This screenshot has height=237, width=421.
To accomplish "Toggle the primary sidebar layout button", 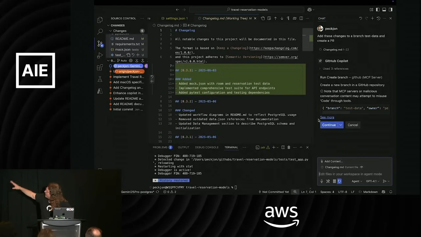I will 378,10.
